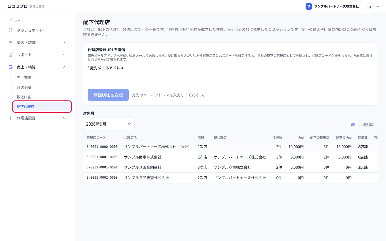Switch to the 樹形図 view tab
386x241 pixels.
pyautogui.click(x=368, y=125)
